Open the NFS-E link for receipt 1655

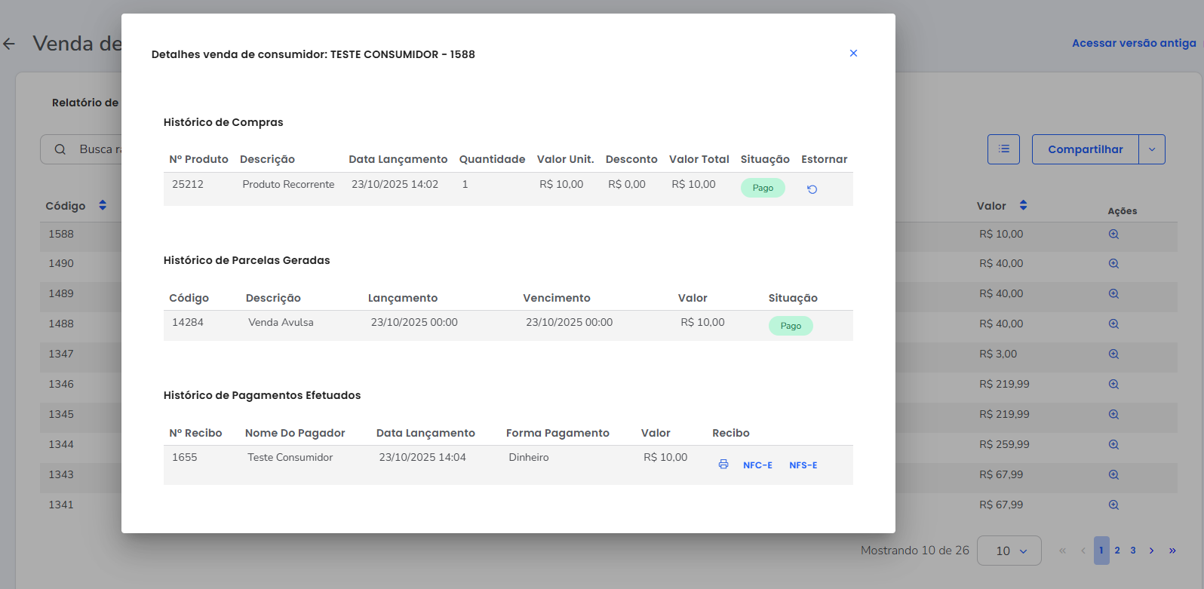(803, 465)
